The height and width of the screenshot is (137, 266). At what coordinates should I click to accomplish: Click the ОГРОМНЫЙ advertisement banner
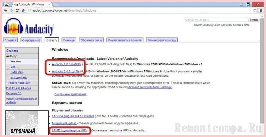pyautogui.click(x=27, y=123)
